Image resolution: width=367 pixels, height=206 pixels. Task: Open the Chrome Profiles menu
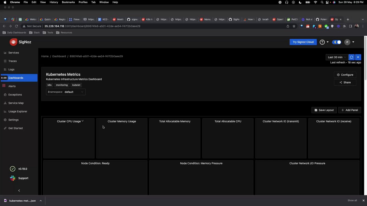pyautogui.click(x=83, y=2)
